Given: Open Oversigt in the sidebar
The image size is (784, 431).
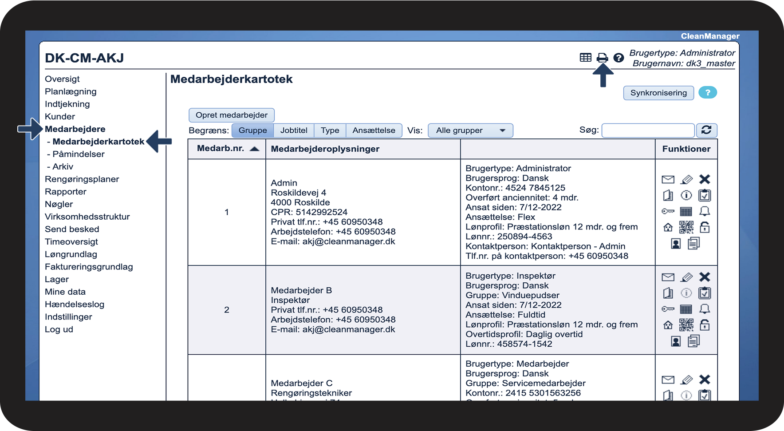Looking at the screenshot, I should coord(62,79).
